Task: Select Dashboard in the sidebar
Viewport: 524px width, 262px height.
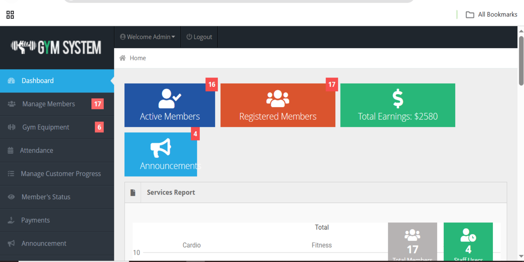Action: [x=57, y=81]
